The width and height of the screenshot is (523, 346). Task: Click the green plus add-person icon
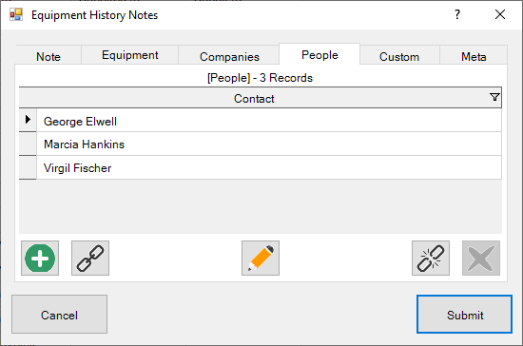click(40, 259)
